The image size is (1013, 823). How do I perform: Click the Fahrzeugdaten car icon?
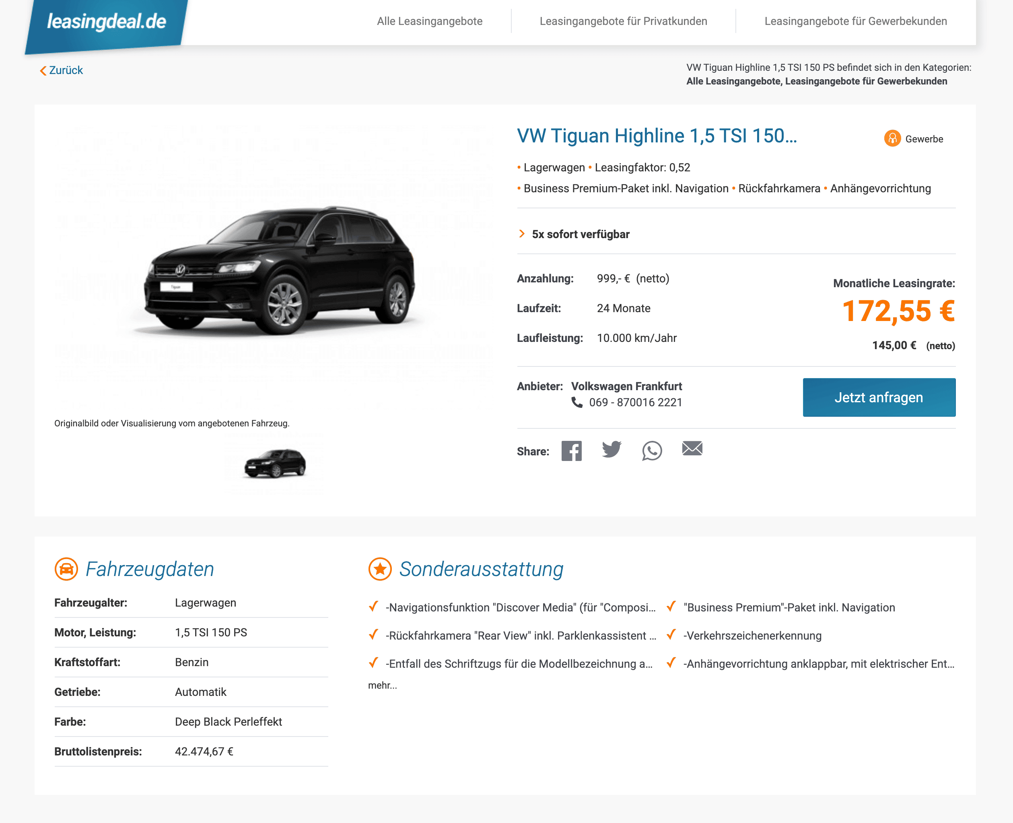[x=66, y=569]
